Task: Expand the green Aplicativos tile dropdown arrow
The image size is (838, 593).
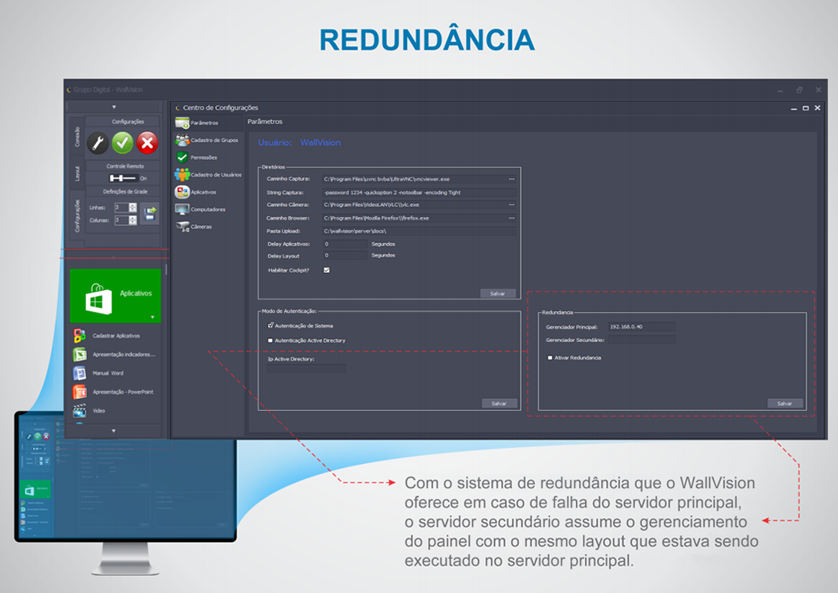Action: pos(152,316)
